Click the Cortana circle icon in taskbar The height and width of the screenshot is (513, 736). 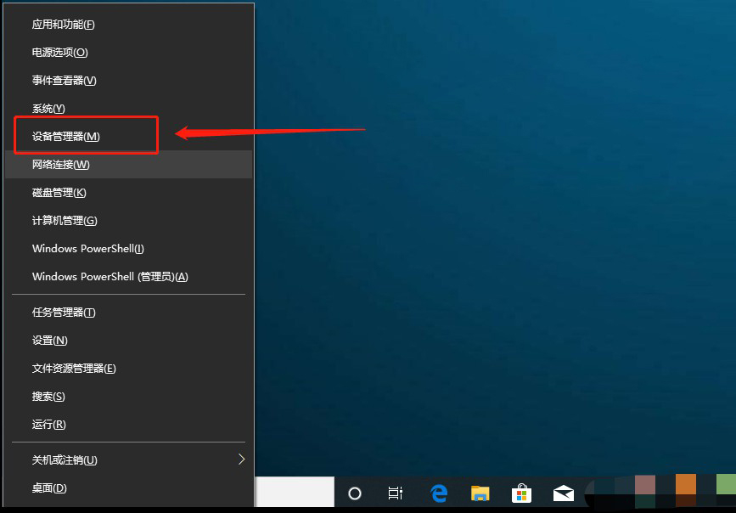355,493
